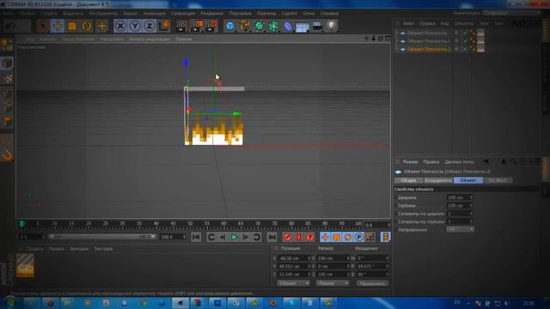Click timeline preview range slider
The image size is (550, 309).
point(102,237)
